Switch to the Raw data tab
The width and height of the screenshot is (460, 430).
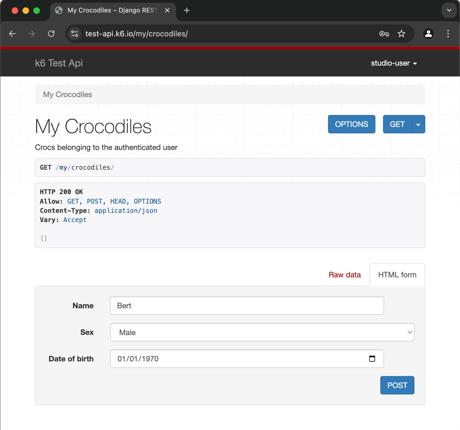pyautogui.click(x=345, y=275)
